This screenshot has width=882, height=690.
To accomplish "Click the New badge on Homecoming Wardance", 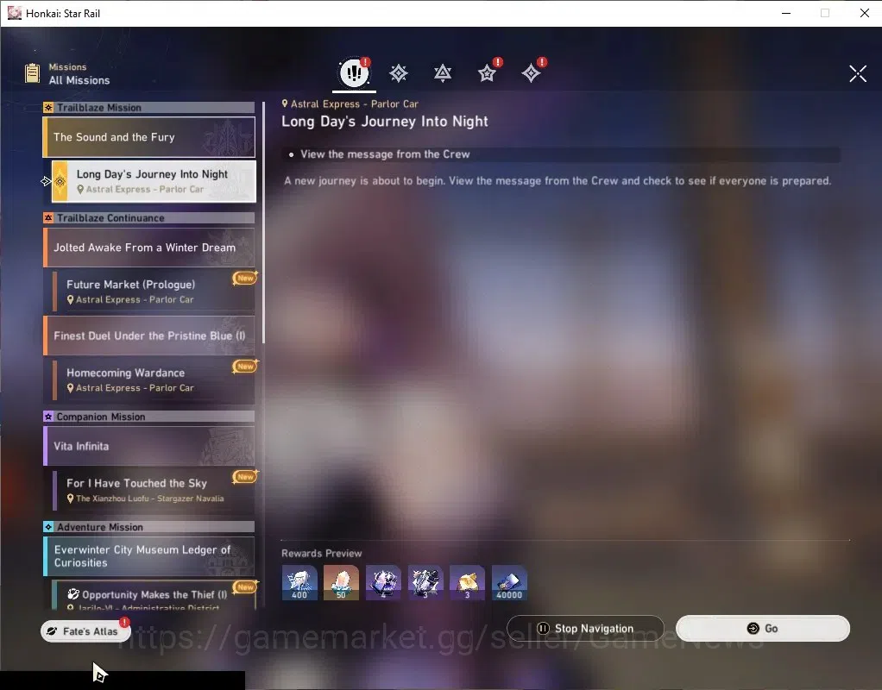I will coord(245,366).
